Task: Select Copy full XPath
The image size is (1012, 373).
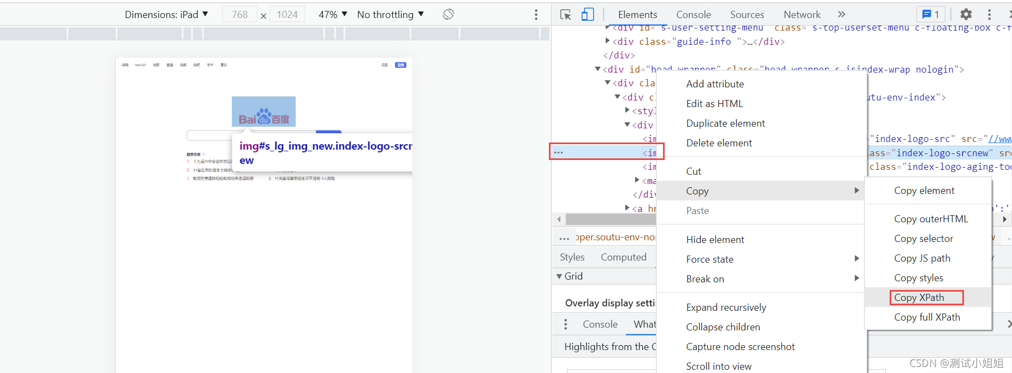Action: click(928, 317)
